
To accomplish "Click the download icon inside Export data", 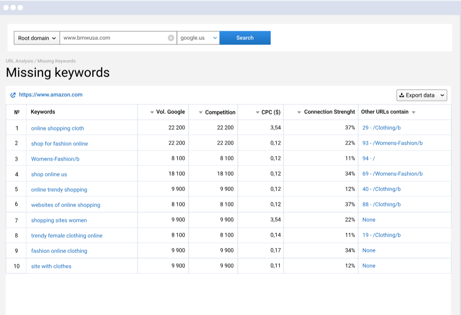I will tap(401, 95).
